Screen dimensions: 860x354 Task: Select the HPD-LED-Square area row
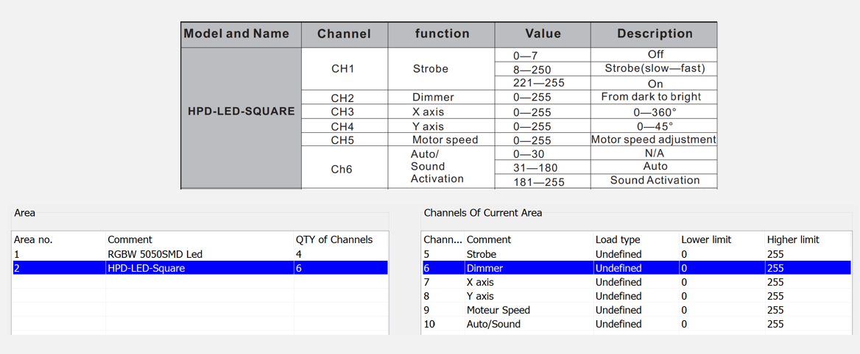(200, 268)
